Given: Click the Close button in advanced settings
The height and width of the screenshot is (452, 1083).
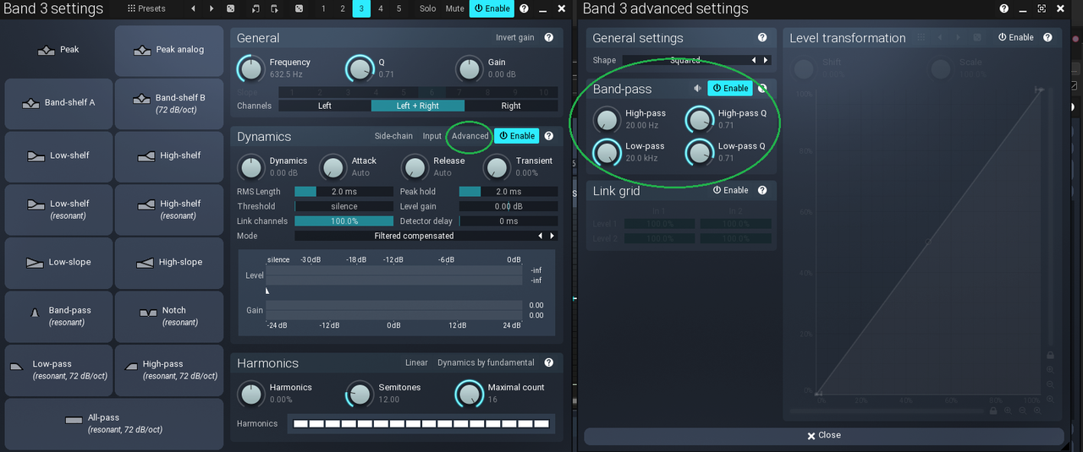Looking at the screenshot, I should (x=823, y=435).
